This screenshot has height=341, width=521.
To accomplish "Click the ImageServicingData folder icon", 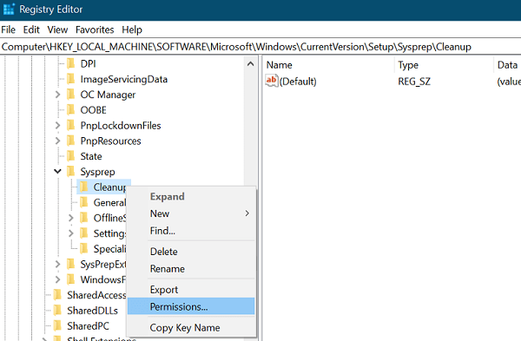I will (71, 79).
